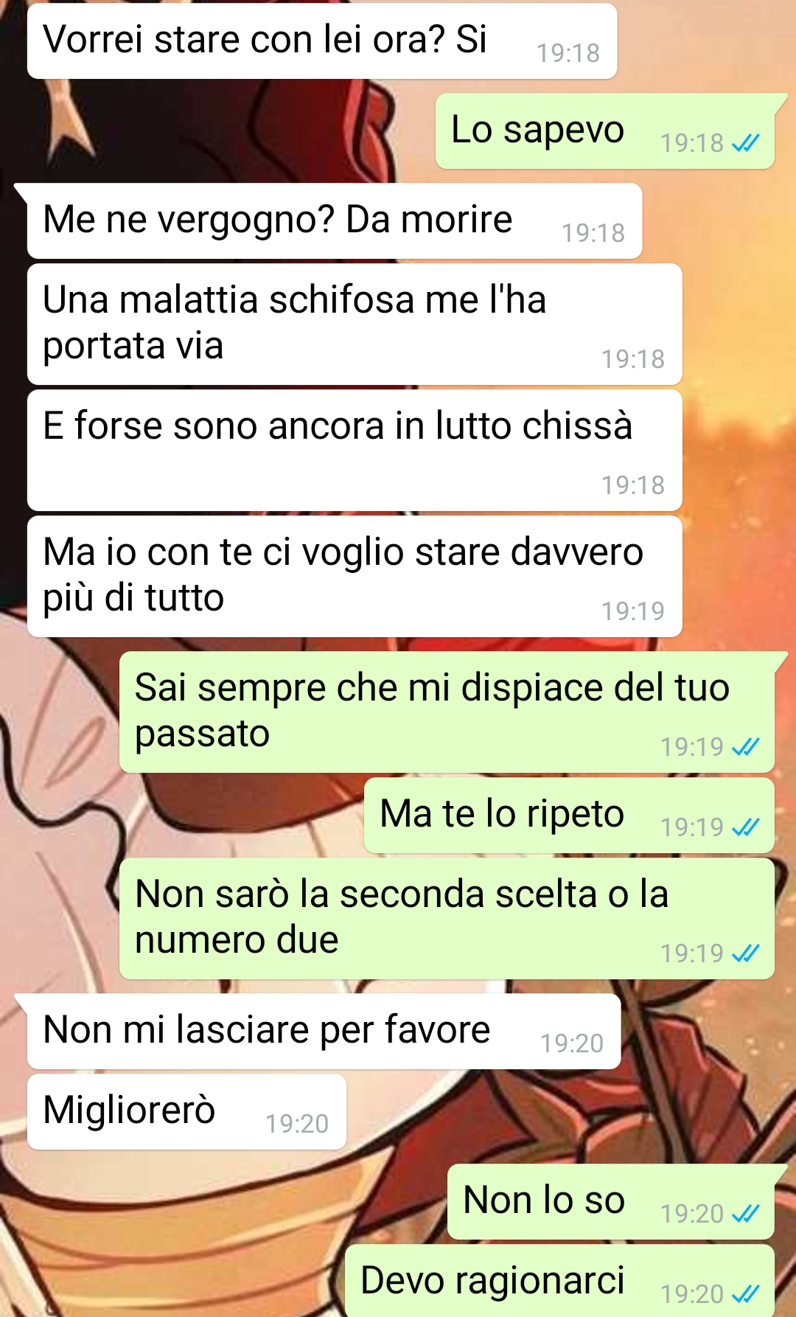Tap the message 'Me ne vergogno? Da morire'
This screenshot has width=796, height=1317.
pos(335,221)
